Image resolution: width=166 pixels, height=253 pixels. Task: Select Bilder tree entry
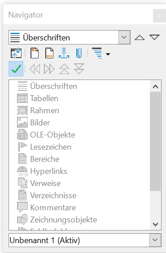pos(40,123)
